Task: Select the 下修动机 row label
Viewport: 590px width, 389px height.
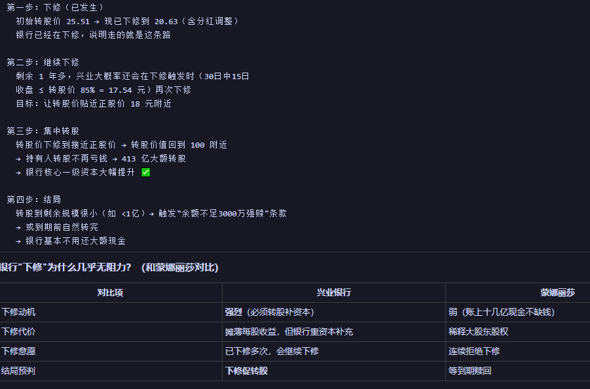Action: tap(18, 312)
